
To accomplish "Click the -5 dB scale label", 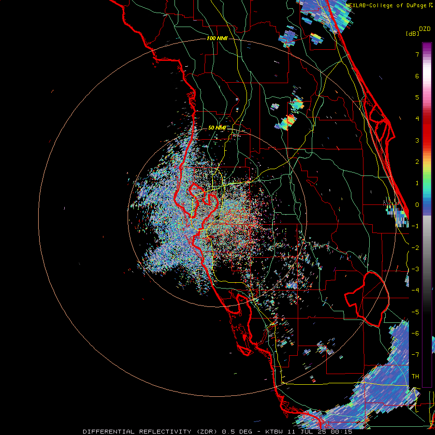I will (x=415, y=312).
